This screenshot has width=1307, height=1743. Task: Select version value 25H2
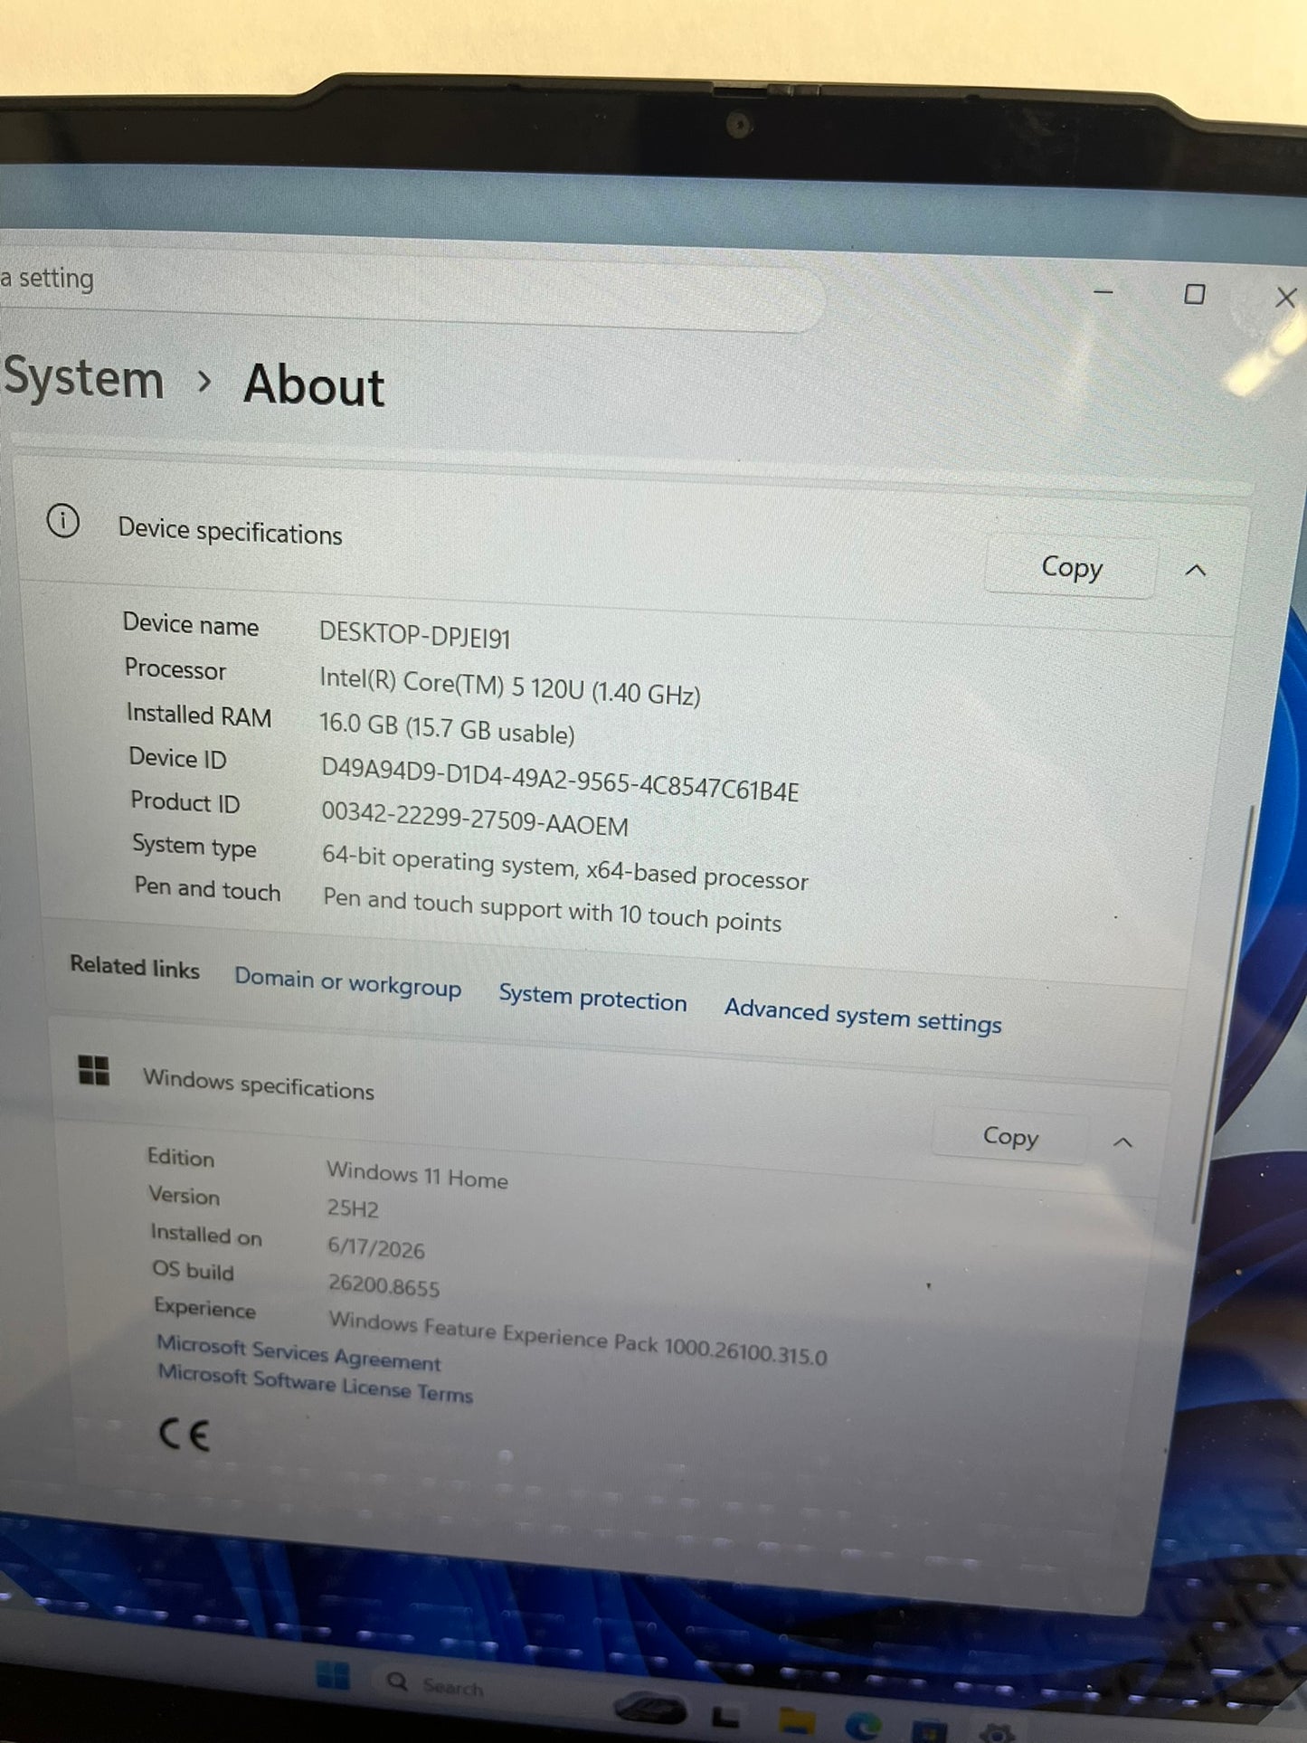(x=353, y=1208)
